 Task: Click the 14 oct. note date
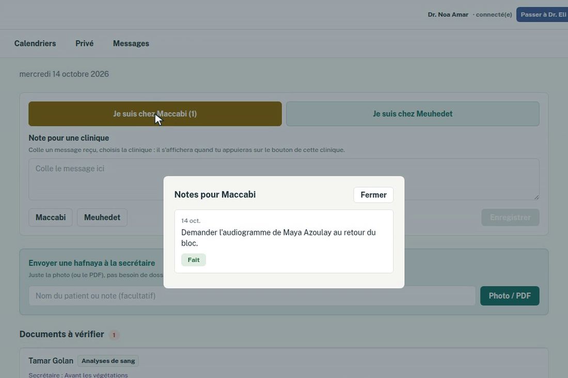click(191, 221)
